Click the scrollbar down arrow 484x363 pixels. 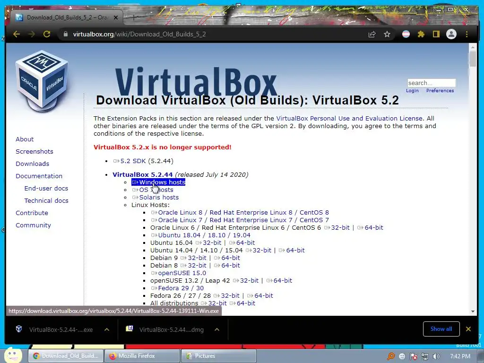[x=473, y=311]
